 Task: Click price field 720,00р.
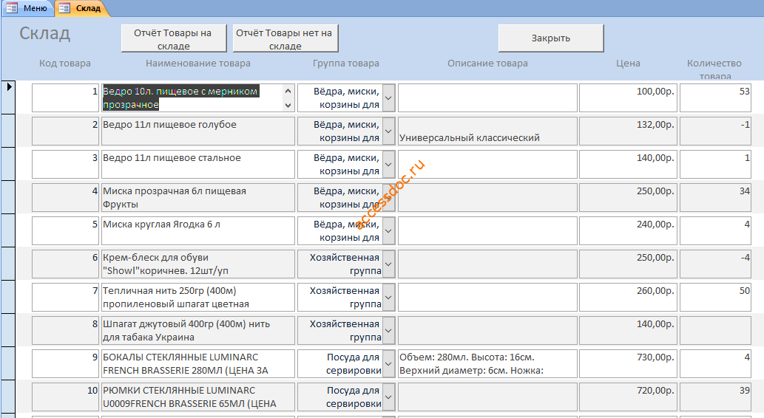click(x=628, y=397)
